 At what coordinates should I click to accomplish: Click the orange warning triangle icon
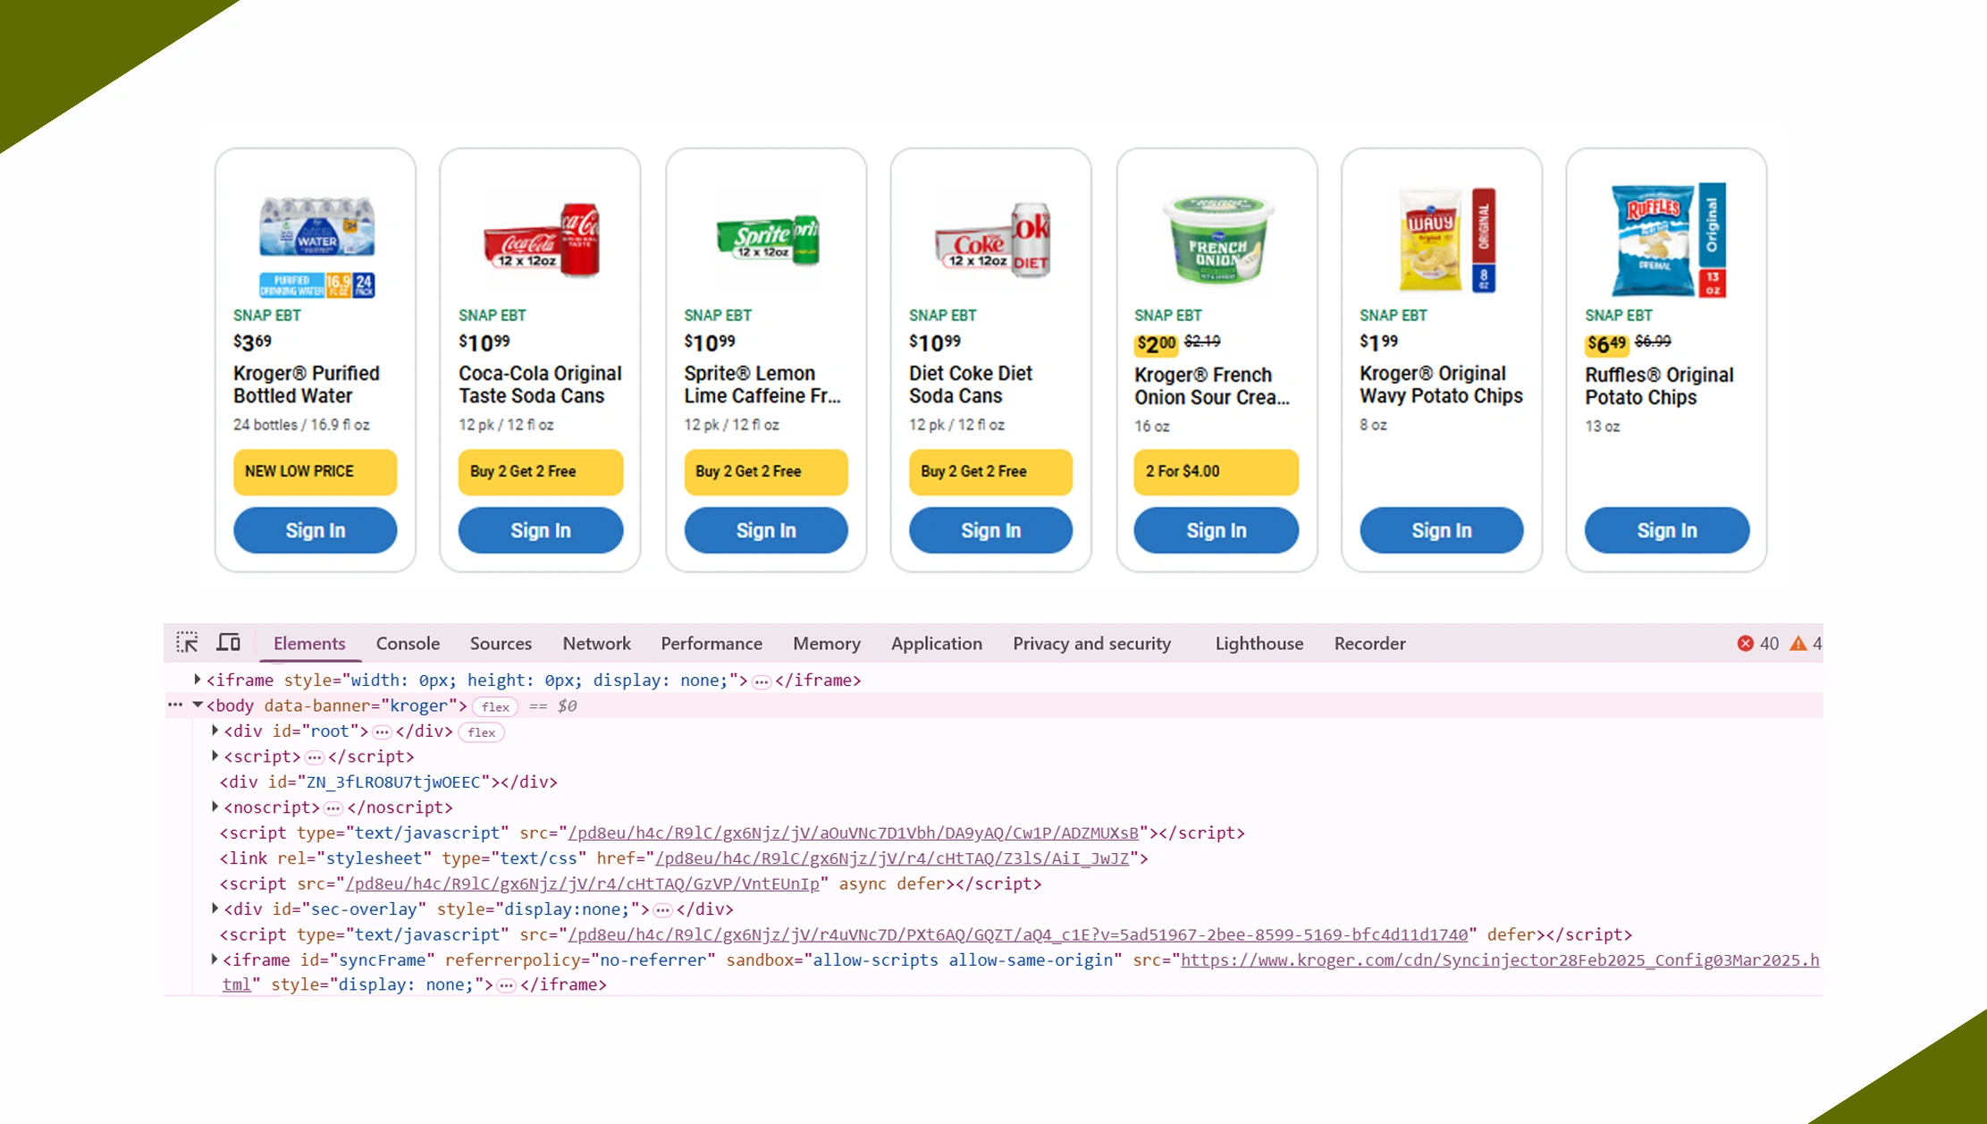click(1798, 644)
